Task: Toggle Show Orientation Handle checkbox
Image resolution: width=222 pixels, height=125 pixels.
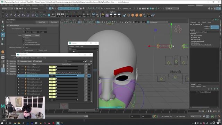Action: pyautogui.click(x=23, y=44)
